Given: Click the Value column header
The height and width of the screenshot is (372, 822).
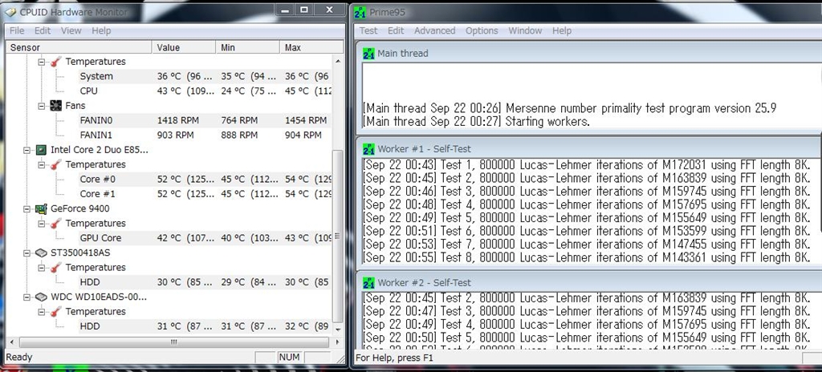Looking at the screenshot, I should click(x=184, y=47).
